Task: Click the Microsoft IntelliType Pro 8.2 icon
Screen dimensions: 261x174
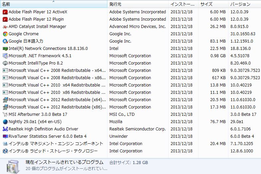Action: pos(5,63)
